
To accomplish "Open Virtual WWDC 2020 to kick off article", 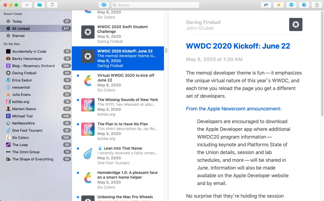I will (x=118, y=83).
